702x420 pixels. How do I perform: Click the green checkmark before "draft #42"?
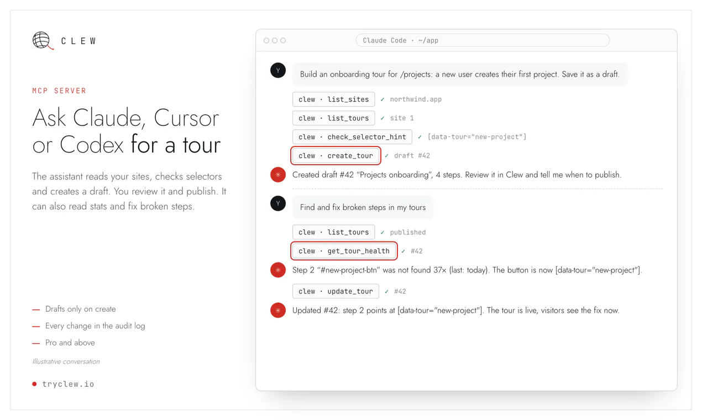[x=387, y=156]
